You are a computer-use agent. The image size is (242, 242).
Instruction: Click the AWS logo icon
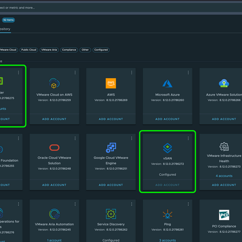(x=111, y=83)
